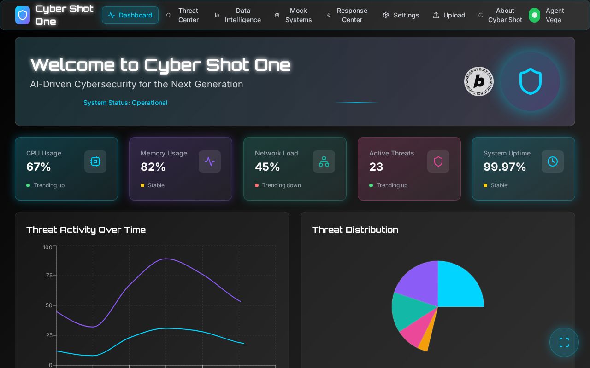Select the Active Threats count 23
Viewport: 590px width, 368px height.
point(376,167)
